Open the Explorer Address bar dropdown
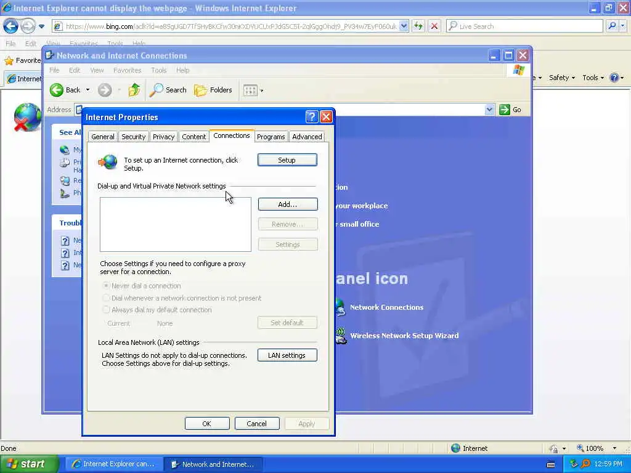The image size is (631, 473). pyautogui.click(x=489, y=110)
